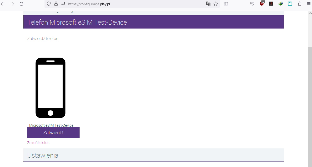Expand the Ustawienia section header
312x167 pixels.
coord(153,155)
